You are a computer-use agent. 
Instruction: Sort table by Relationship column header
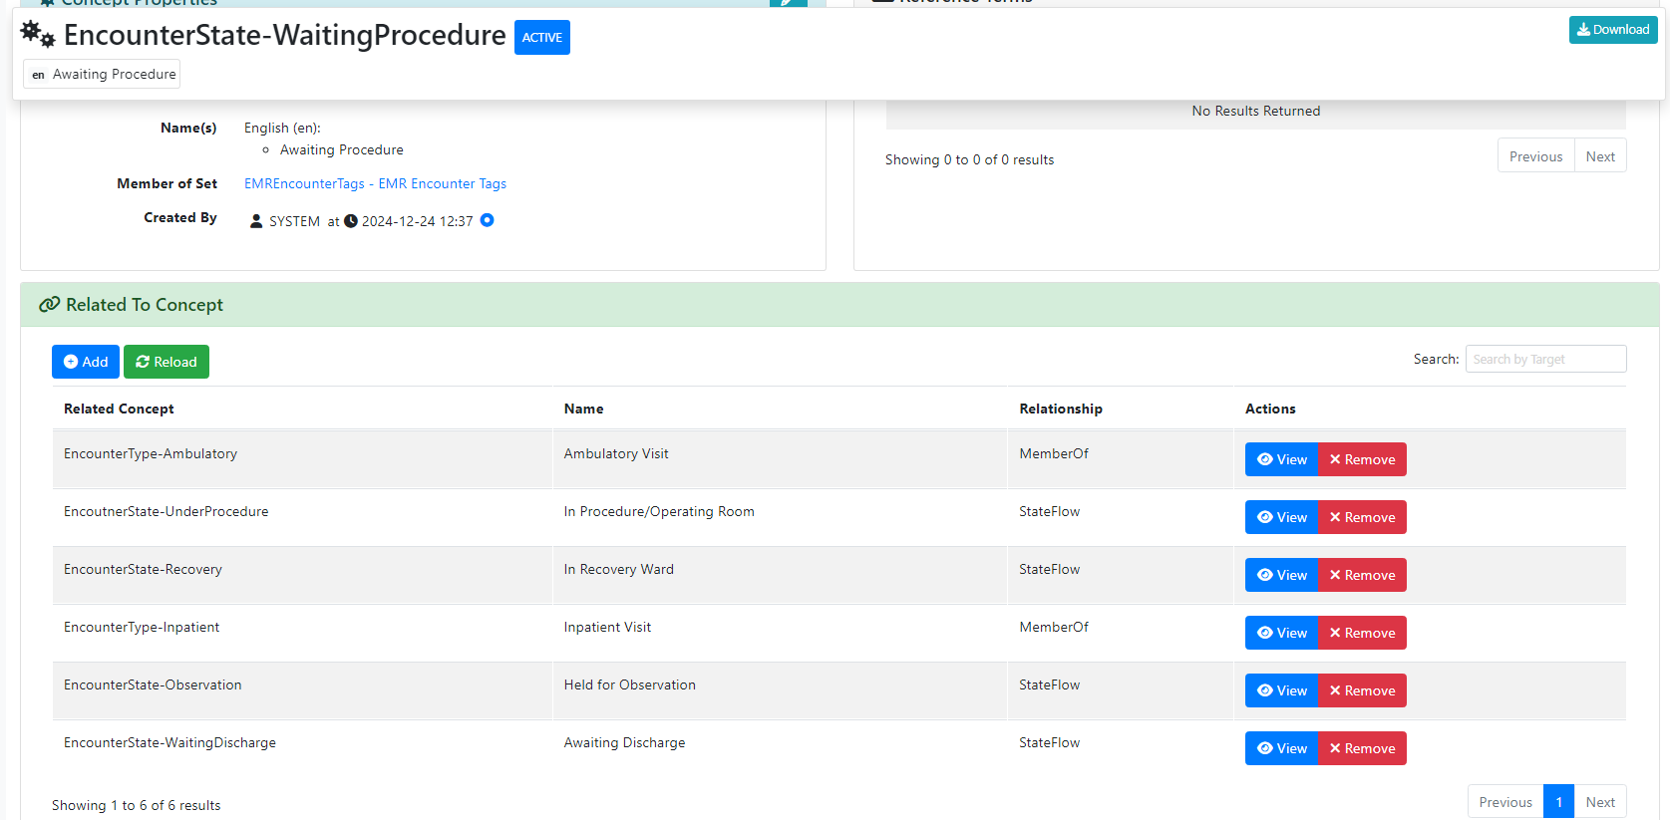1060,409
